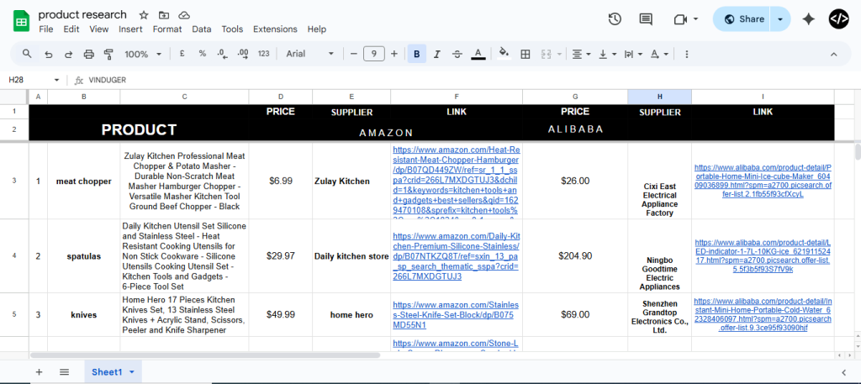Image resolution: width=861 pixels, height=384 pixels.
Task: Open Alibaba link for Cixi East row
Action: 763,181
